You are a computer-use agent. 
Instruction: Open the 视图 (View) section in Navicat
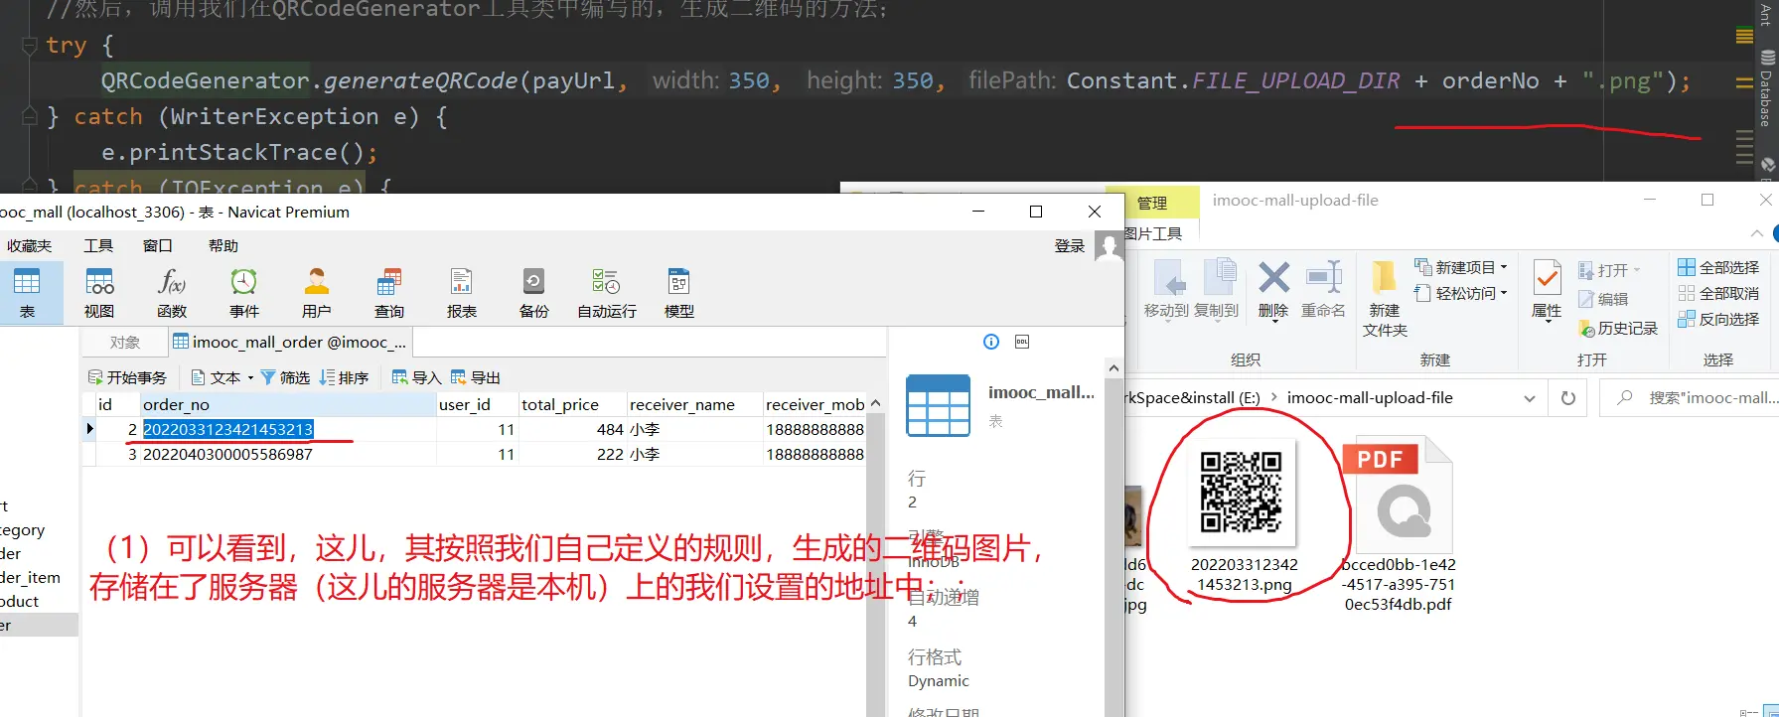tap(99, 293)
